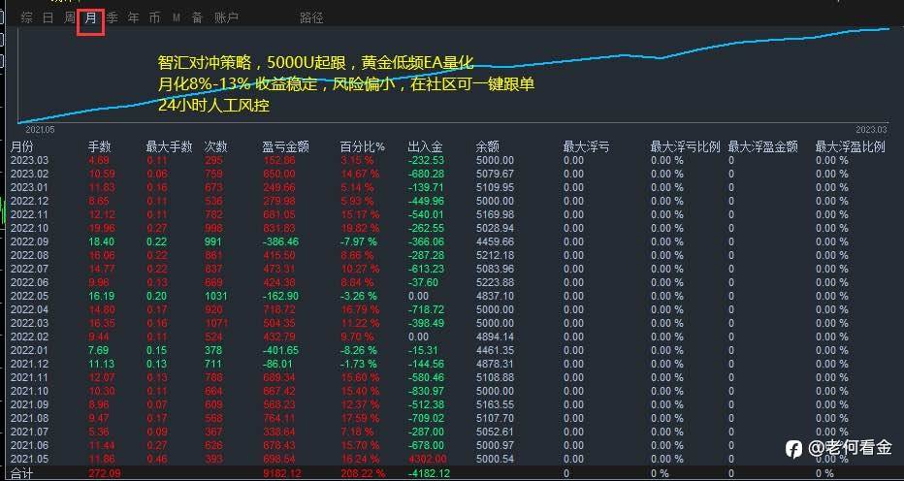Click the 百分比% column header
The height and width of the screenshot is (481, 904).
pos(362,147)
